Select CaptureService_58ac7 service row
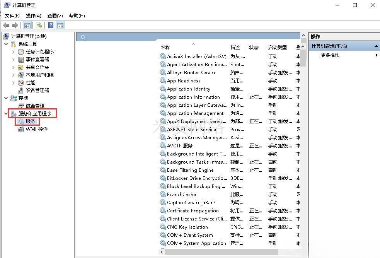Image resolution: width=380 pixels, height=258 pixels. point(230,202)
